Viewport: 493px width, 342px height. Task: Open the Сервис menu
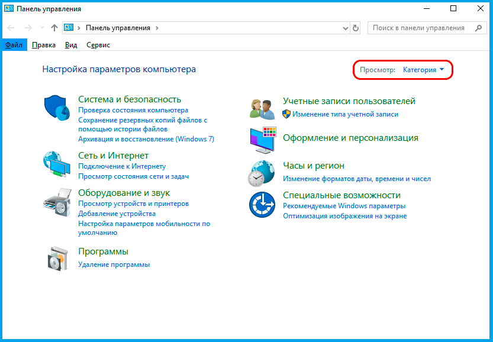coord(98,45)
